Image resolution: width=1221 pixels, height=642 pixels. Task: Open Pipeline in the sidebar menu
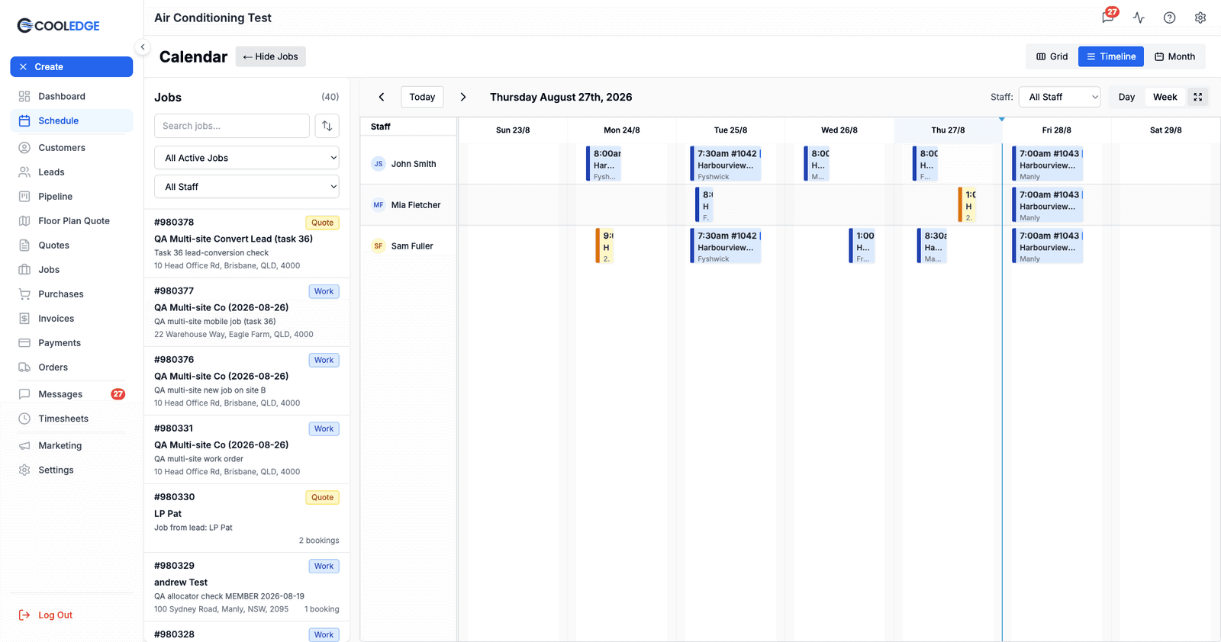(71, 197)
